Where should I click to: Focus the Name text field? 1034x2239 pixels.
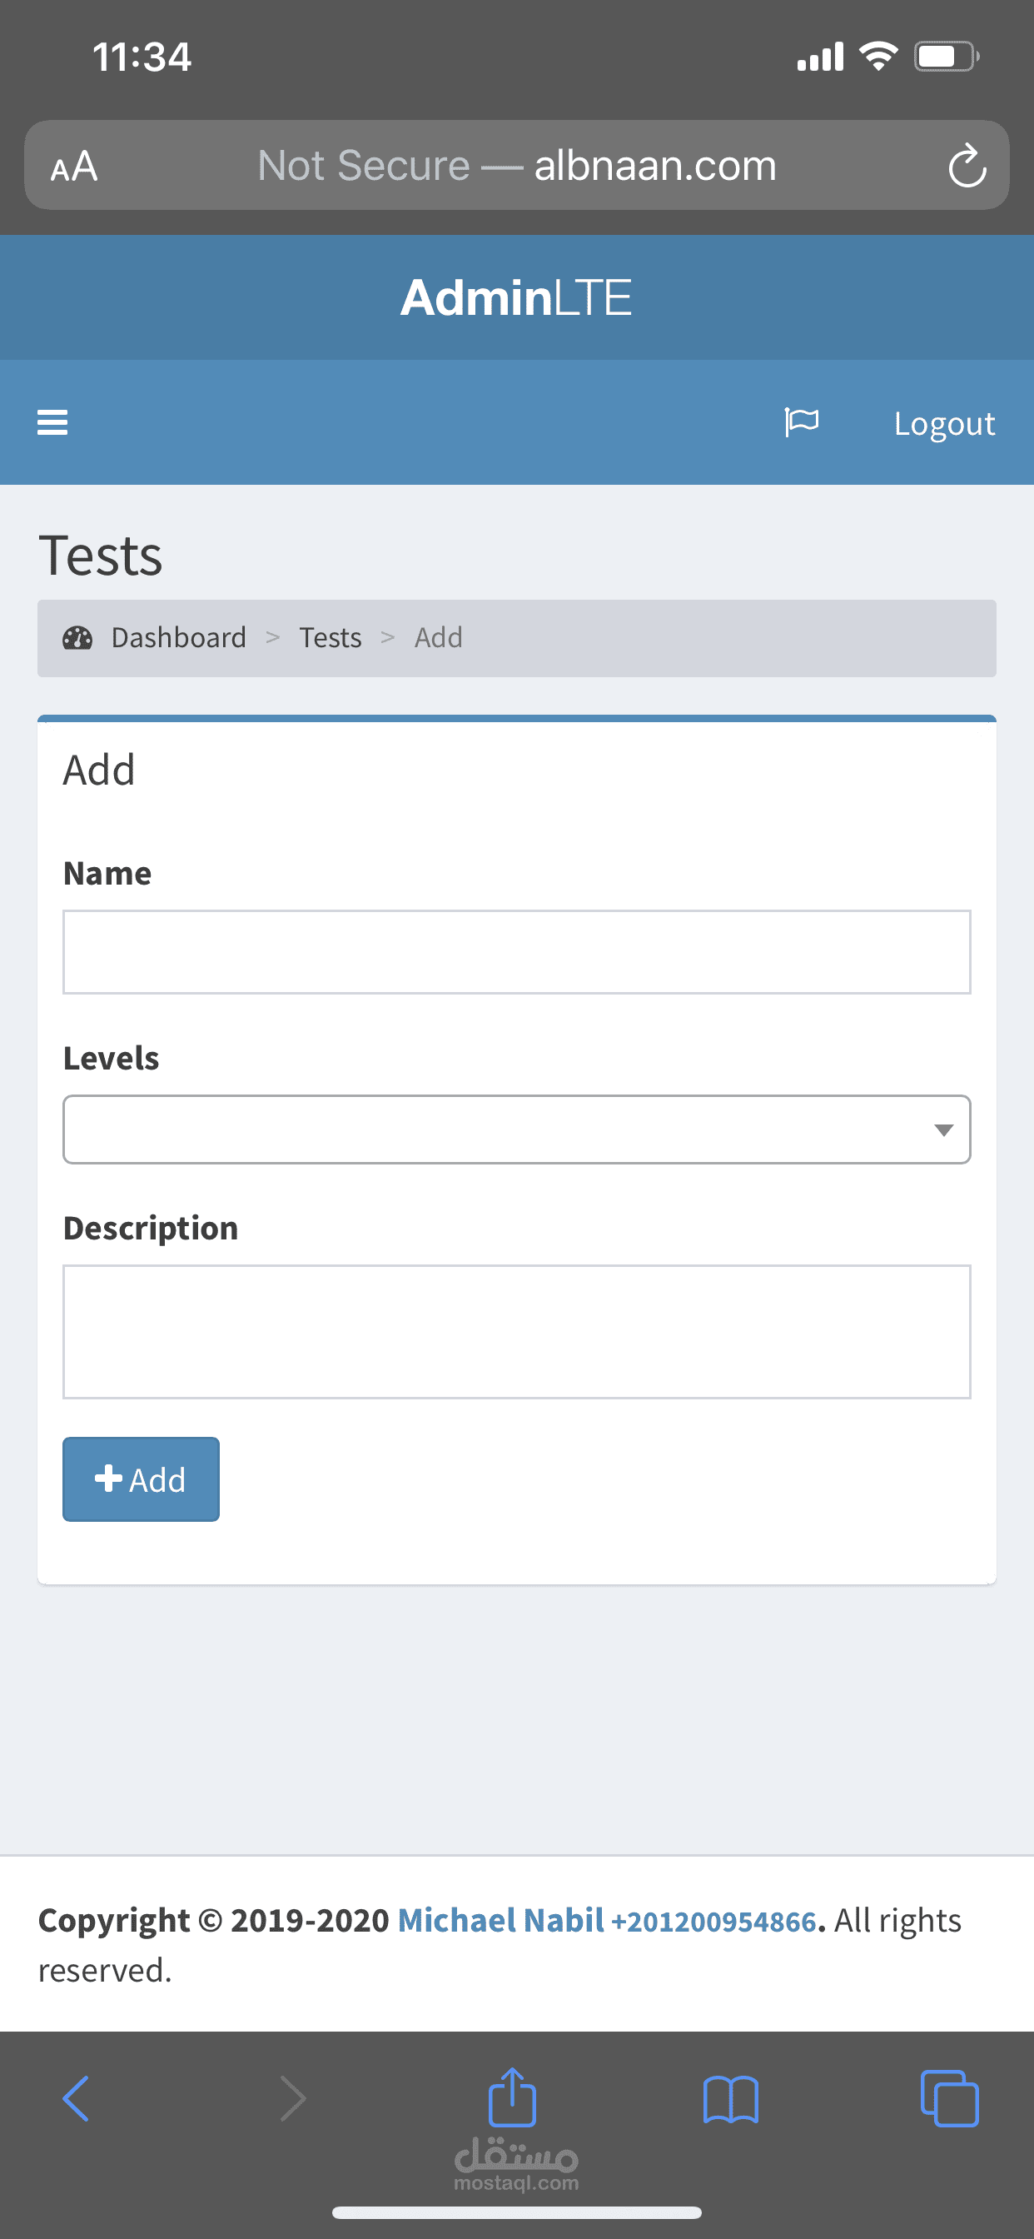point(516,952)
